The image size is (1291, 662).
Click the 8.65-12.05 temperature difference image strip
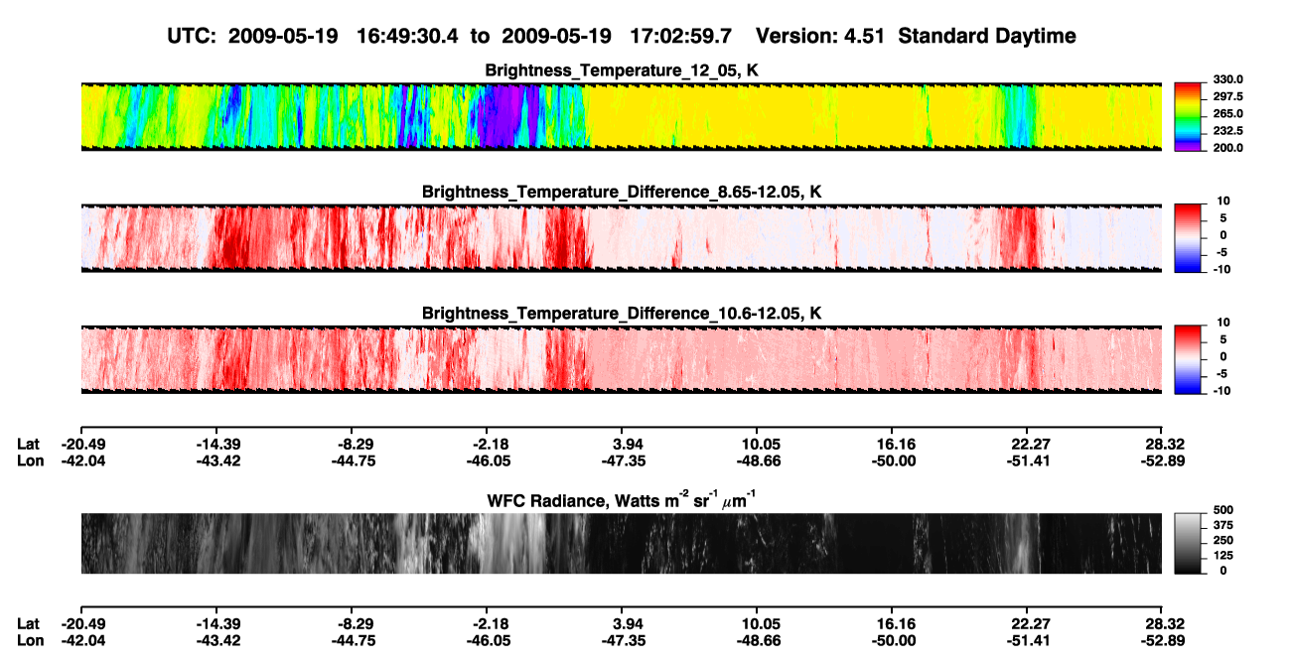pyautogui.click(x=622, y=238)
